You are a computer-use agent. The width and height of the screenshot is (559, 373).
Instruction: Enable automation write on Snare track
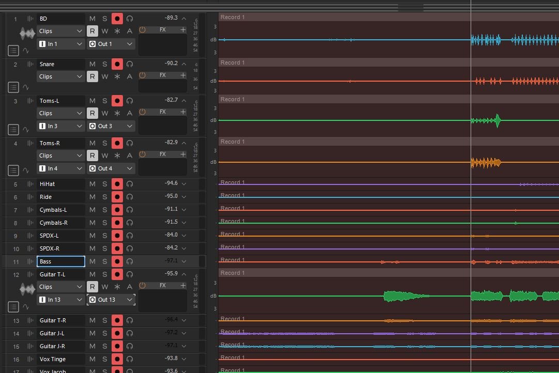tap(104, 76)
